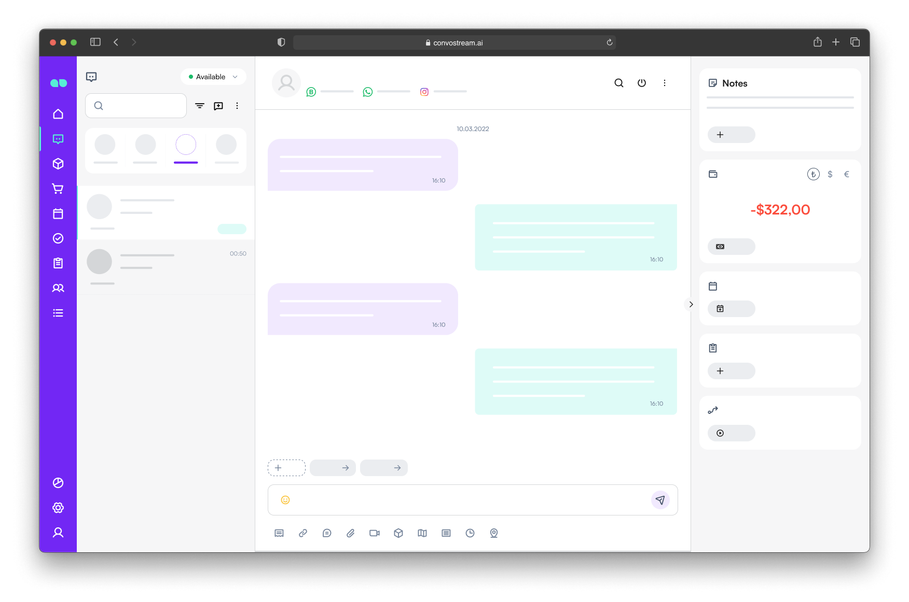Expand the Available status dropdown
The height and width of the screenshot is (602, 909).
pyautogui.click(x=213, y=77)
